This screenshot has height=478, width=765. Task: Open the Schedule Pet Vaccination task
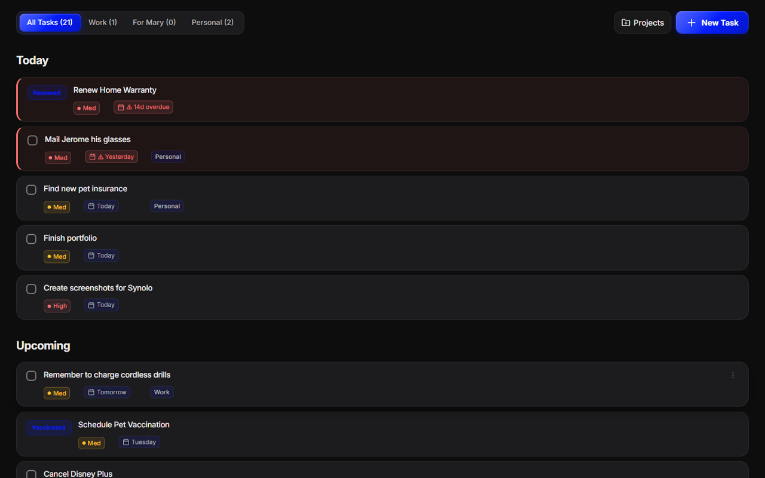tap(124, 425)
